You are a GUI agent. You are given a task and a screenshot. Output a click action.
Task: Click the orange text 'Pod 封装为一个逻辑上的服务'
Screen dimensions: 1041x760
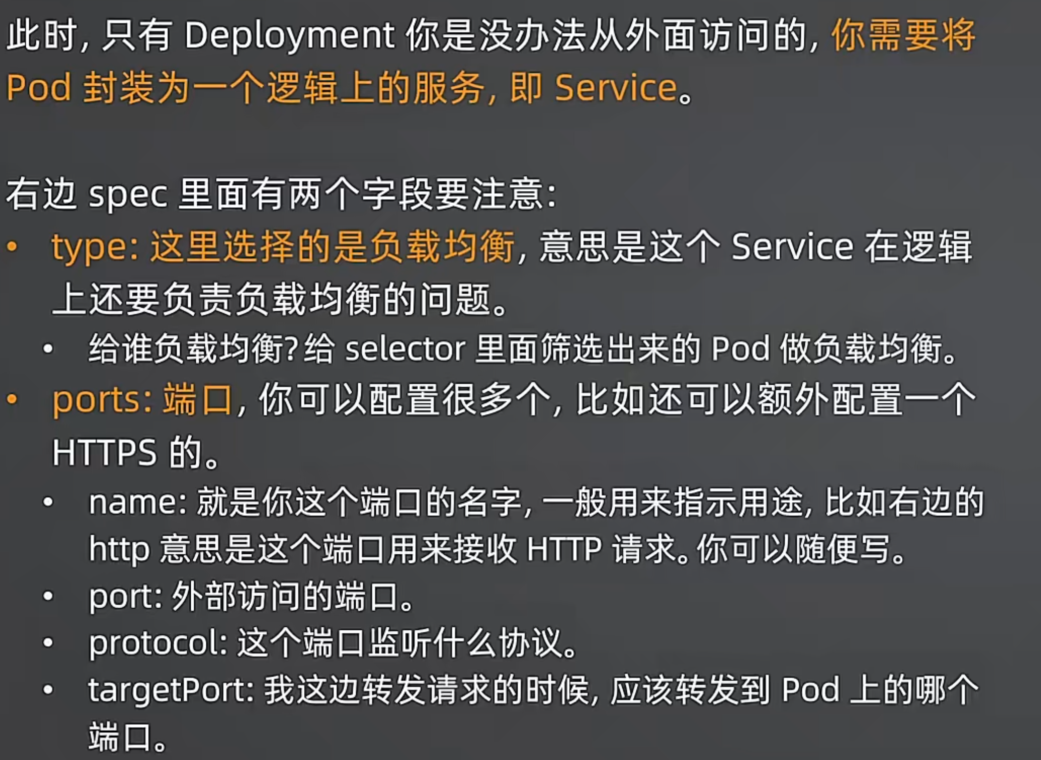[245, 88]
